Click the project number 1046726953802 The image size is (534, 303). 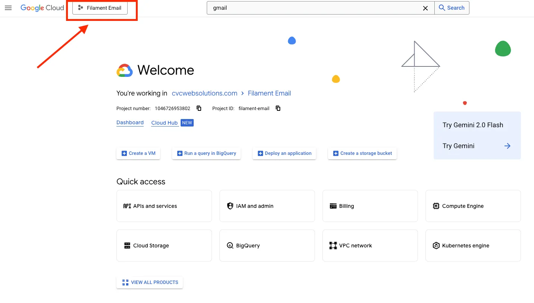click(172, 109)
